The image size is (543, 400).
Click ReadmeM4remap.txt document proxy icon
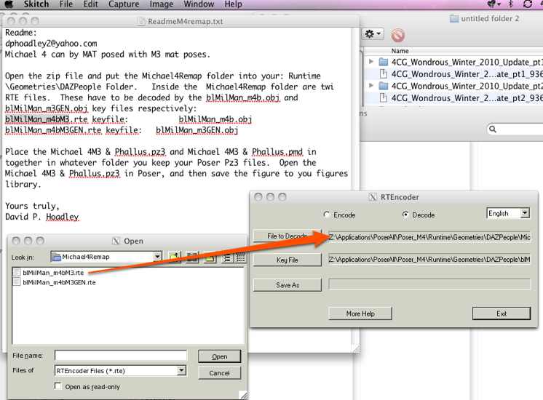click(x=141, y=21)
